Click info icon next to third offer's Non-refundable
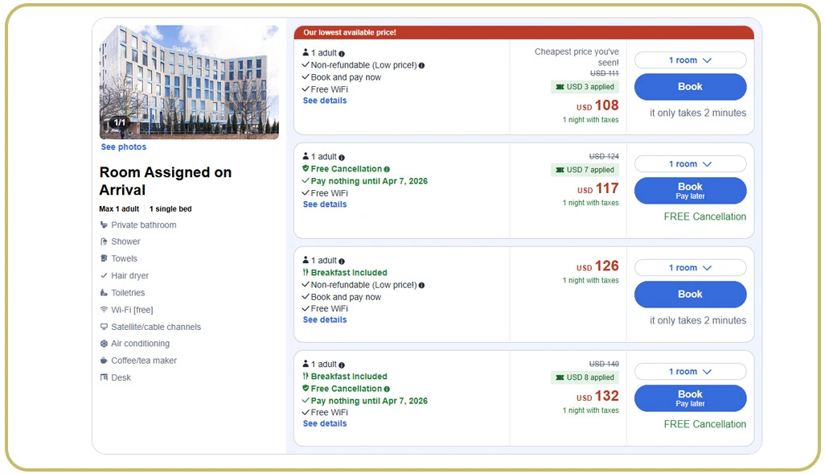 point(422,286)
